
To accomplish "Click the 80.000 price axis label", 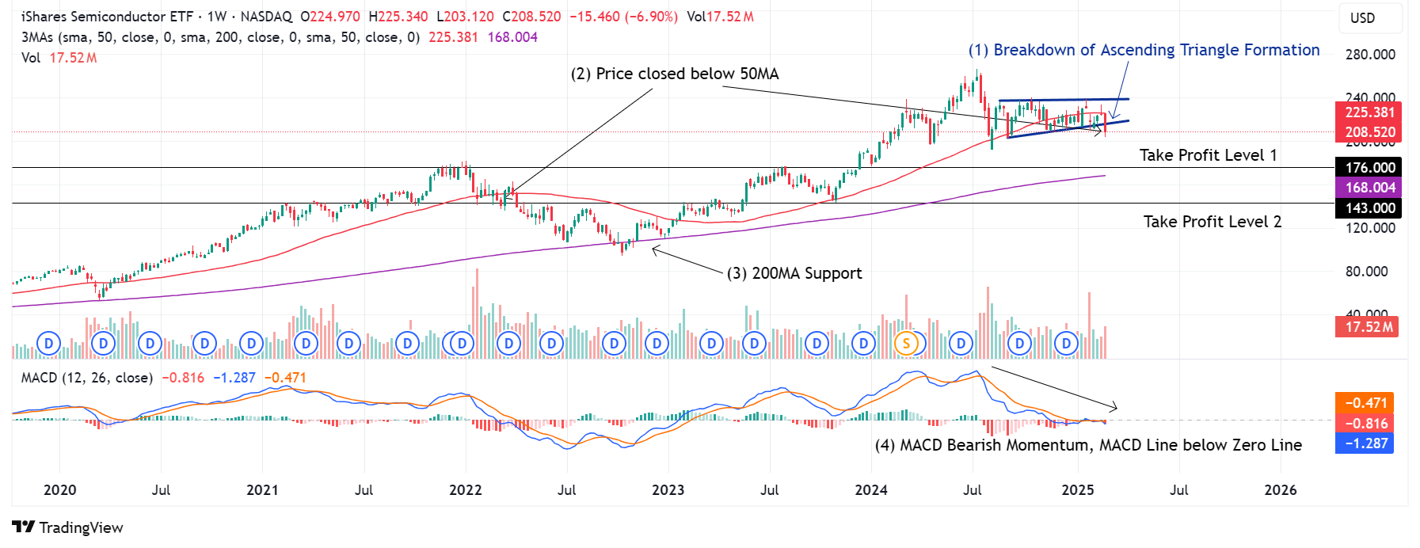I will [x=1367, y=272].
